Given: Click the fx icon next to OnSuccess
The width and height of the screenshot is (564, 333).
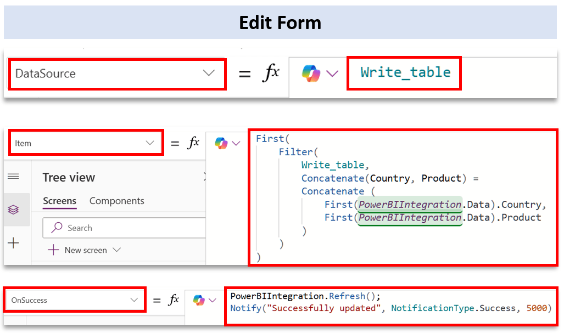Looking at the screenshot, I should (x=174, y=300).
